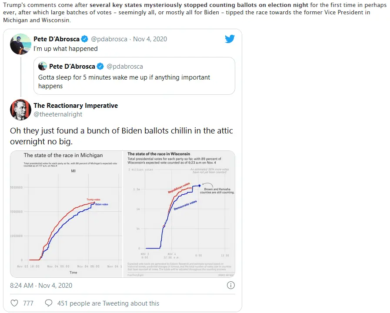
Task: View 451 people Tweeting about this
Action: click(108, 303)
